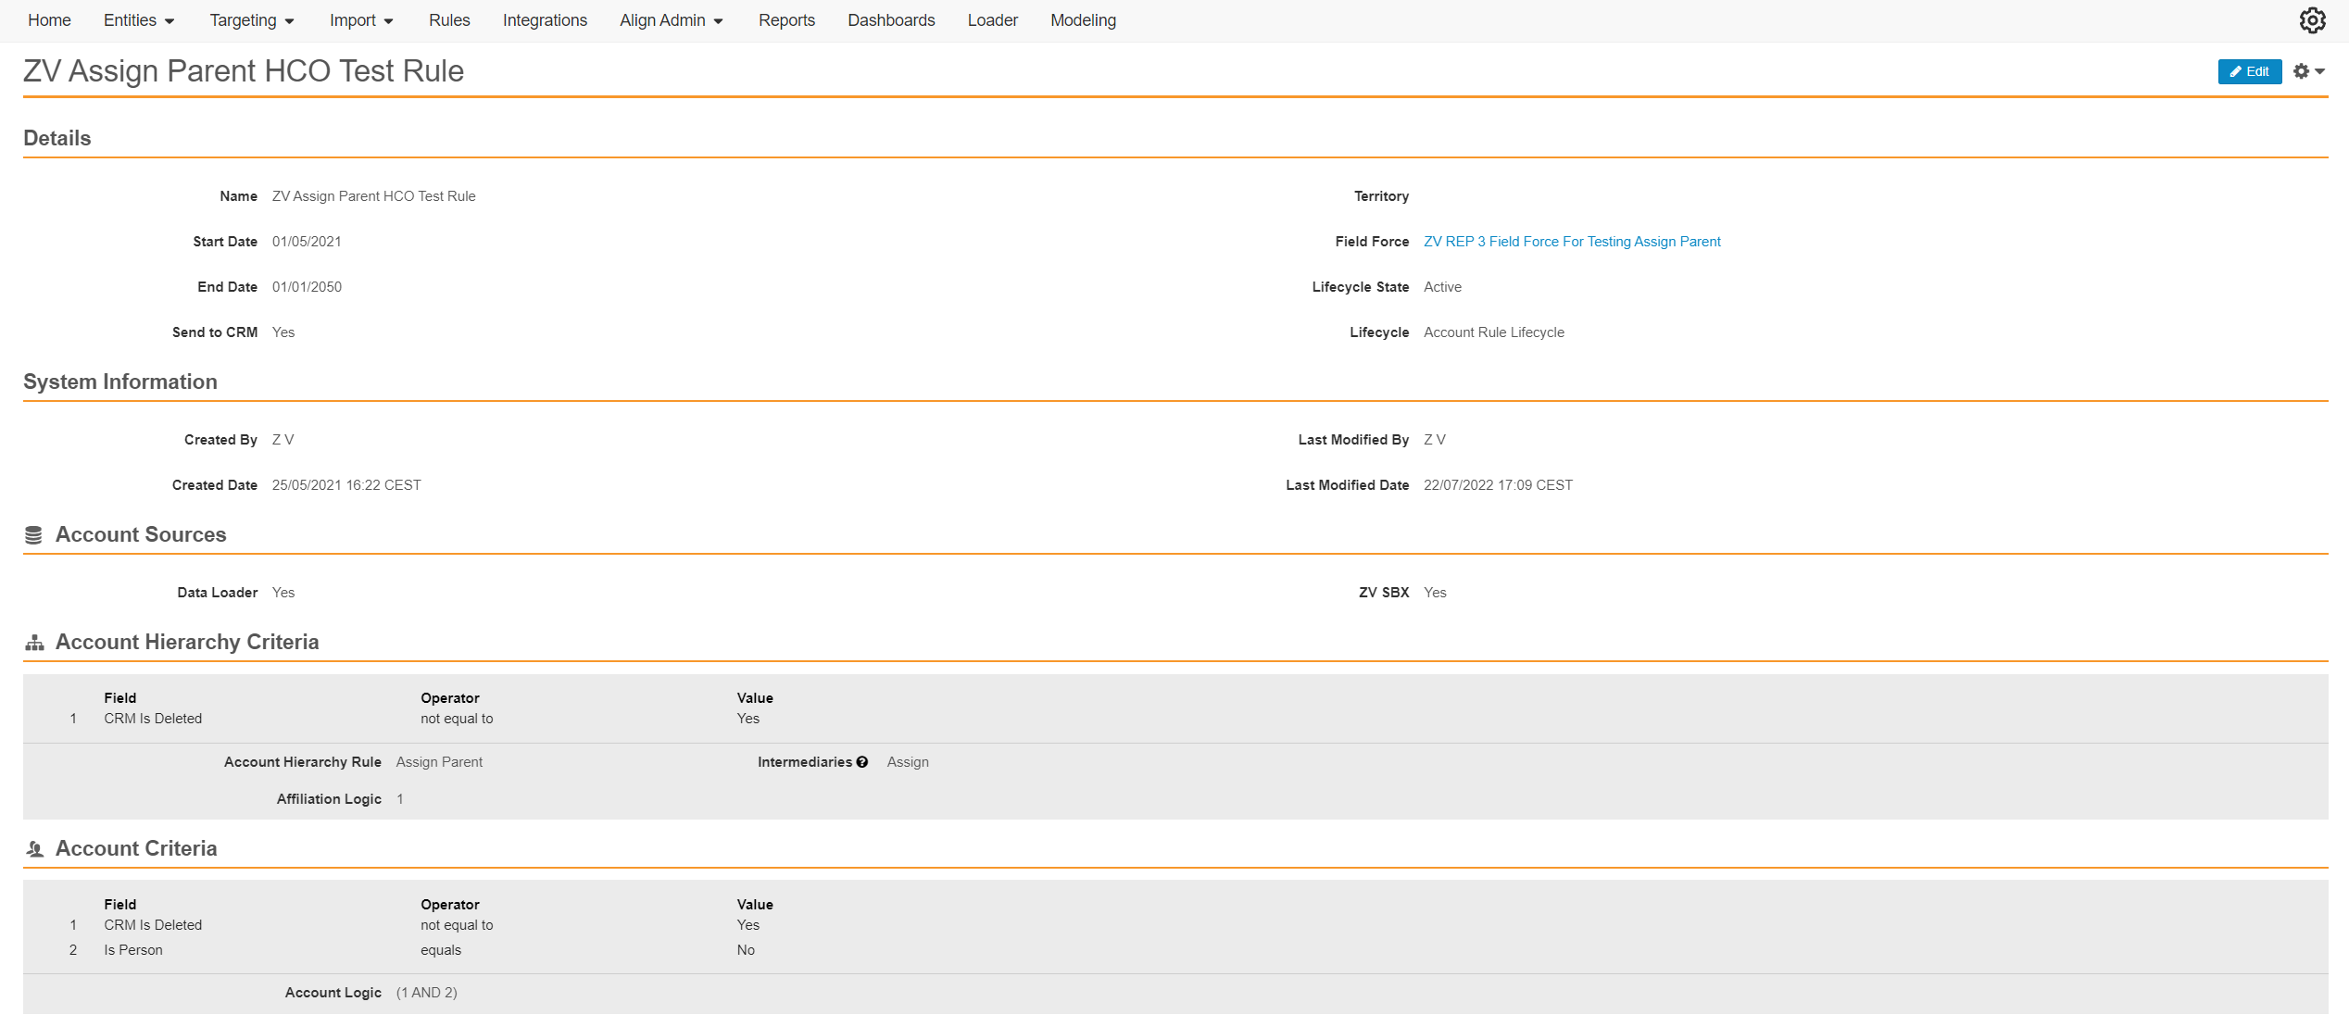Click the blue Edit button
This screenshot has width=2349, height=1027.
point(2249,71)
